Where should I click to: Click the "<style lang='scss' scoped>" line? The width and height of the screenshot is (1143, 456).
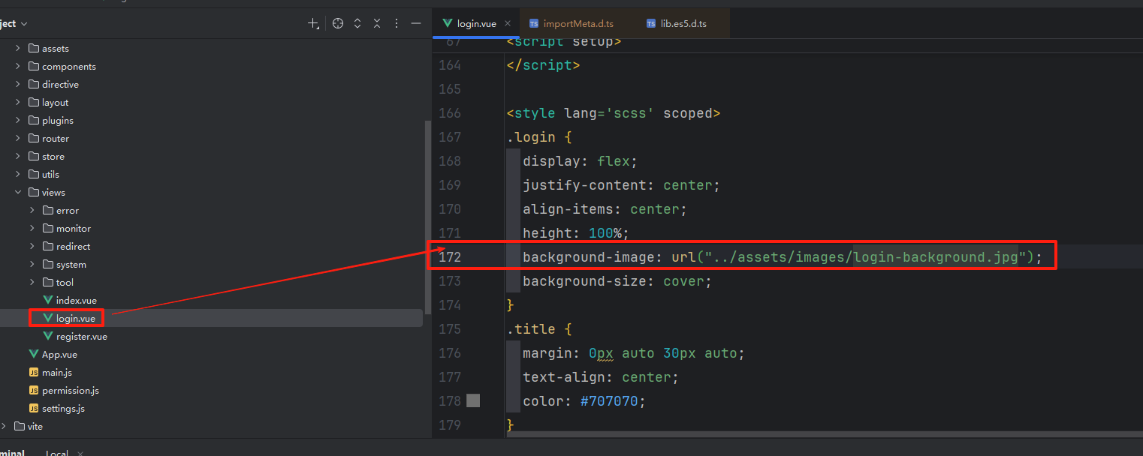click(x=613, y=113)
